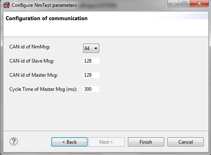Click the 'CAN id of Master Msg:' label
Viewport: 211px width, 155px height.
pyautogui.click(x=33, y=75)
